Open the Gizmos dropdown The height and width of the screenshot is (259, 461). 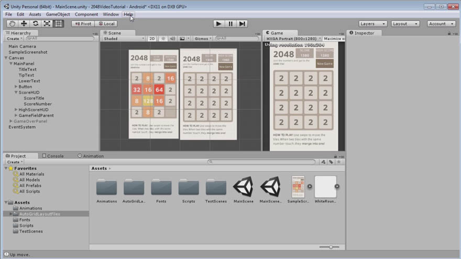point(203,39)
